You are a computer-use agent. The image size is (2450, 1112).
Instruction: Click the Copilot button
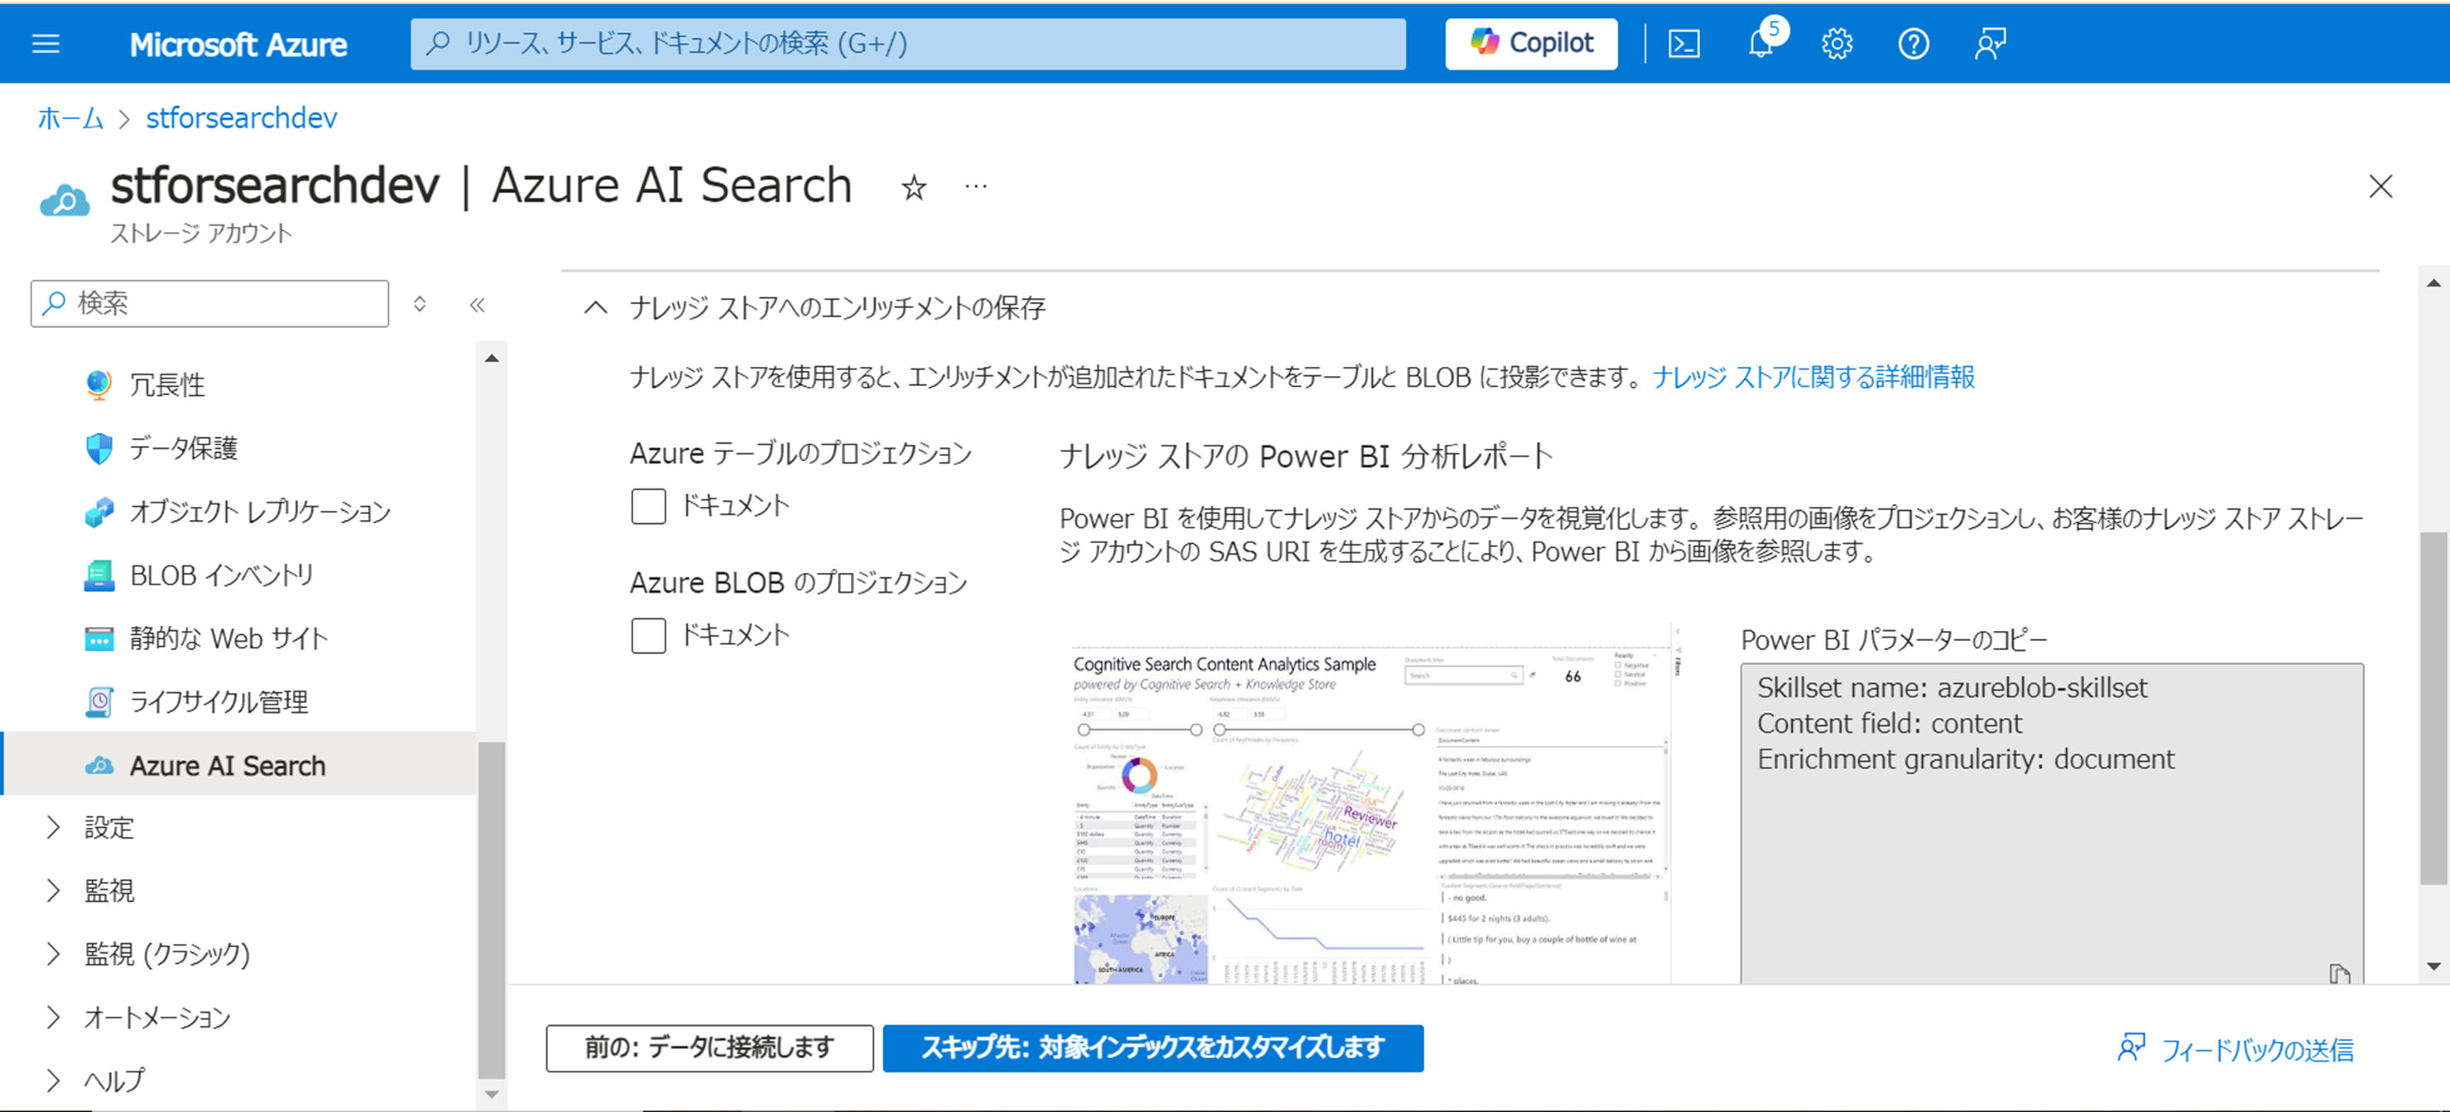pos(1530,44)
